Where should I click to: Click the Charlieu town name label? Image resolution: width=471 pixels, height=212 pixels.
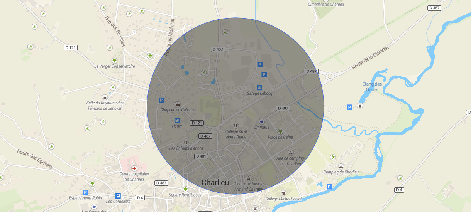215,182
